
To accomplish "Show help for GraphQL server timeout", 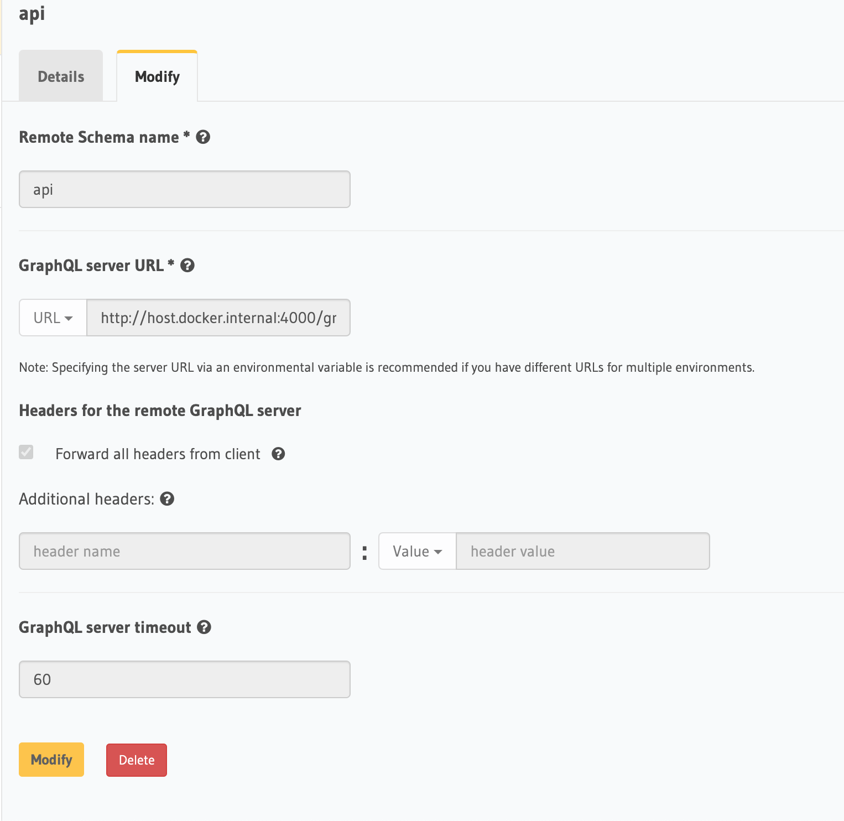I will click(204, 627).
